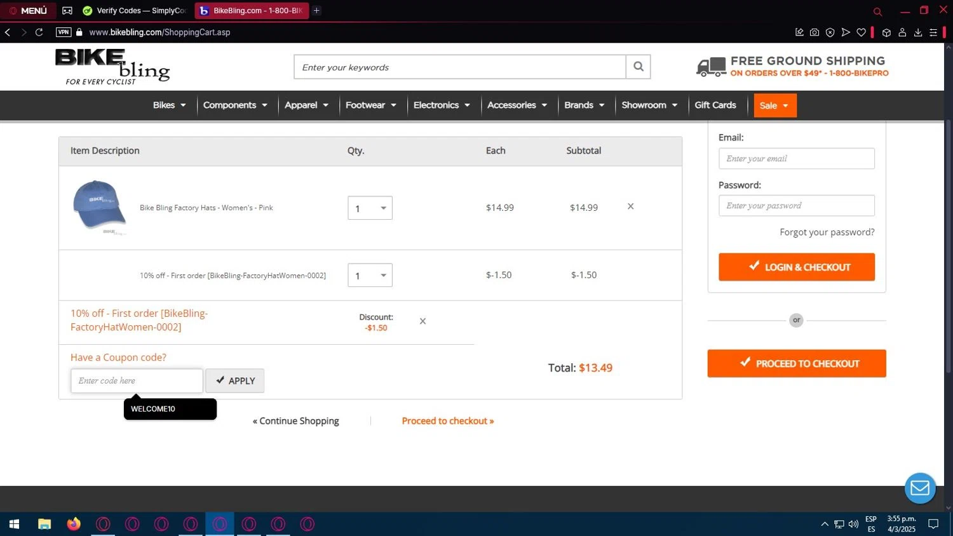The height and width of the screenshot is (536, 953).
Task: Click the 10% off First order coupon text
Action: (x=139, y=321)
